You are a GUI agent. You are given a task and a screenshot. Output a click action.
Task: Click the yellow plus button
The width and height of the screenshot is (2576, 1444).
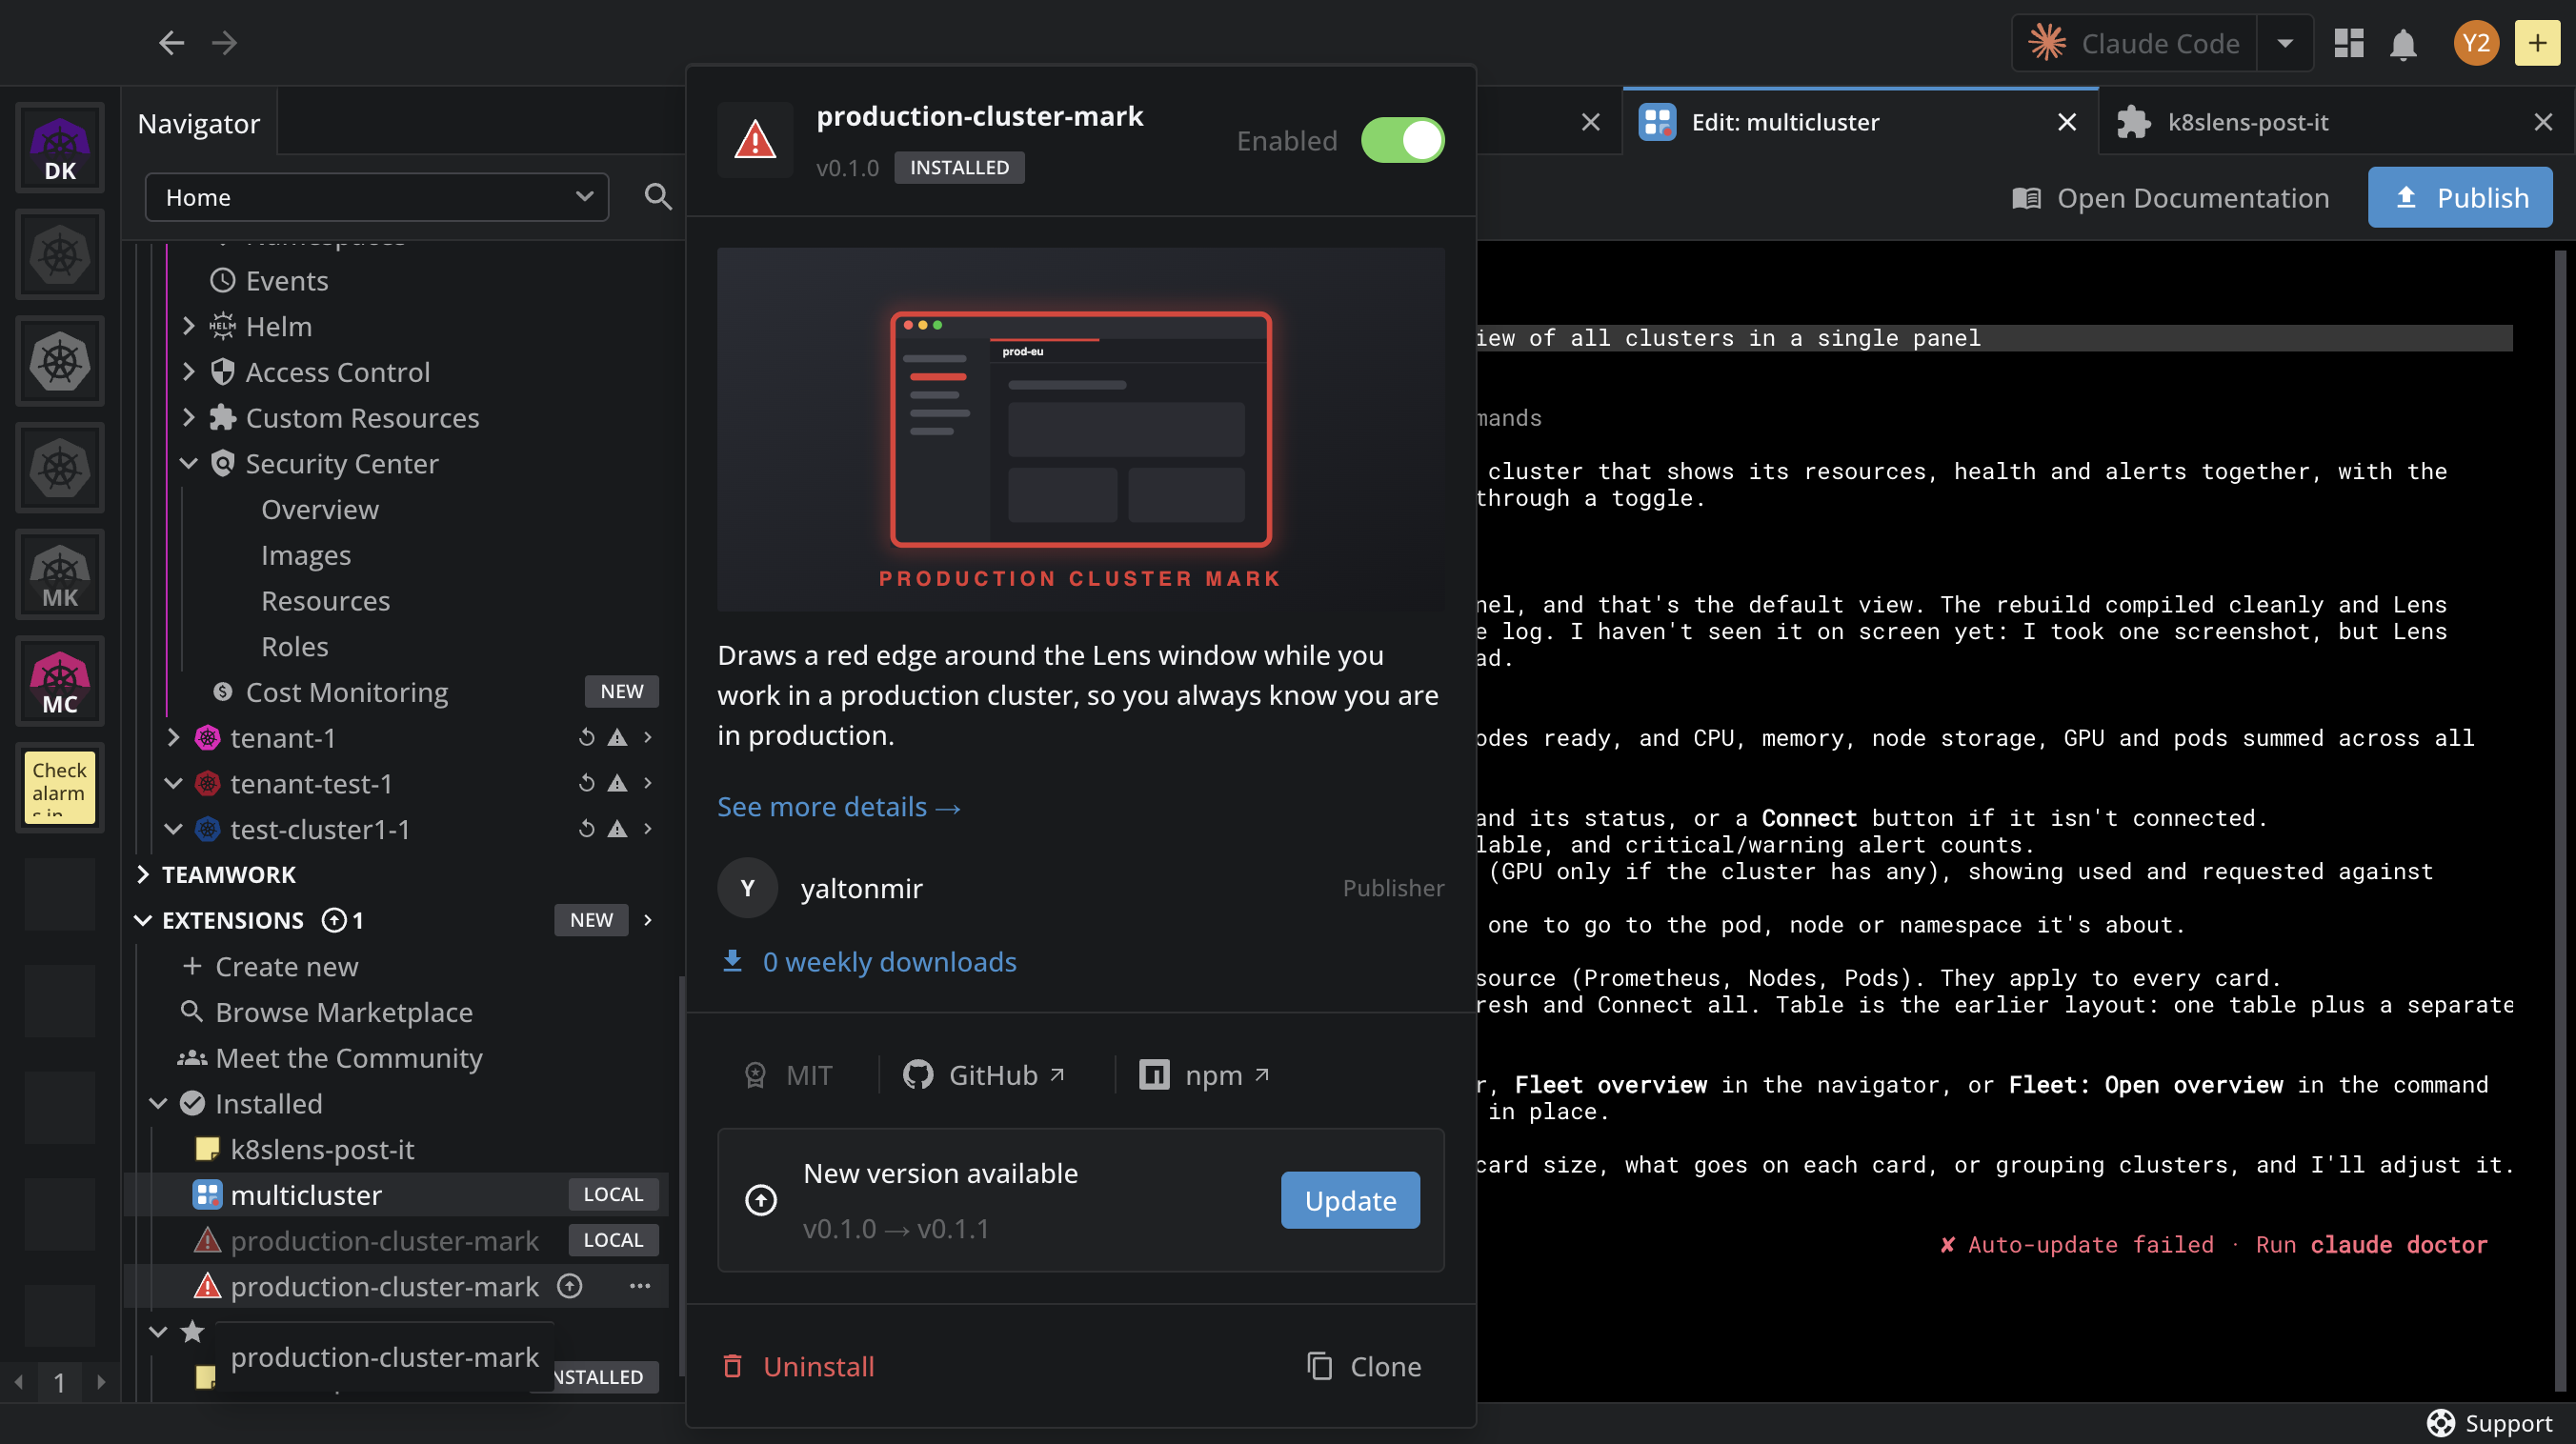pos(2537,43)
